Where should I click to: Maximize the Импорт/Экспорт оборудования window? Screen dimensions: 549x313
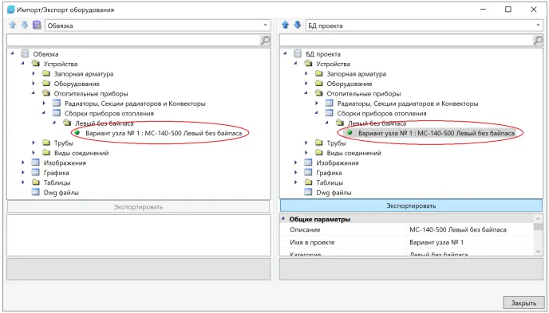[508, 10]
